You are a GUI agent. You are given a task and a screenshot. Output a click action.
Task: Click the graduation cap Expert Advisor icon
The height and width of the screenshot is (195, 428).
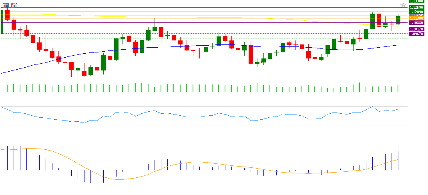point(403,5)
